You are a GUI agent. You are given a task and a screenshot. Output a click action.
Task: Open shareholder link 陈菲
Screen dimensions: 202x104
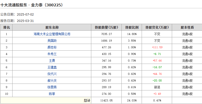[x=52, y=94]
